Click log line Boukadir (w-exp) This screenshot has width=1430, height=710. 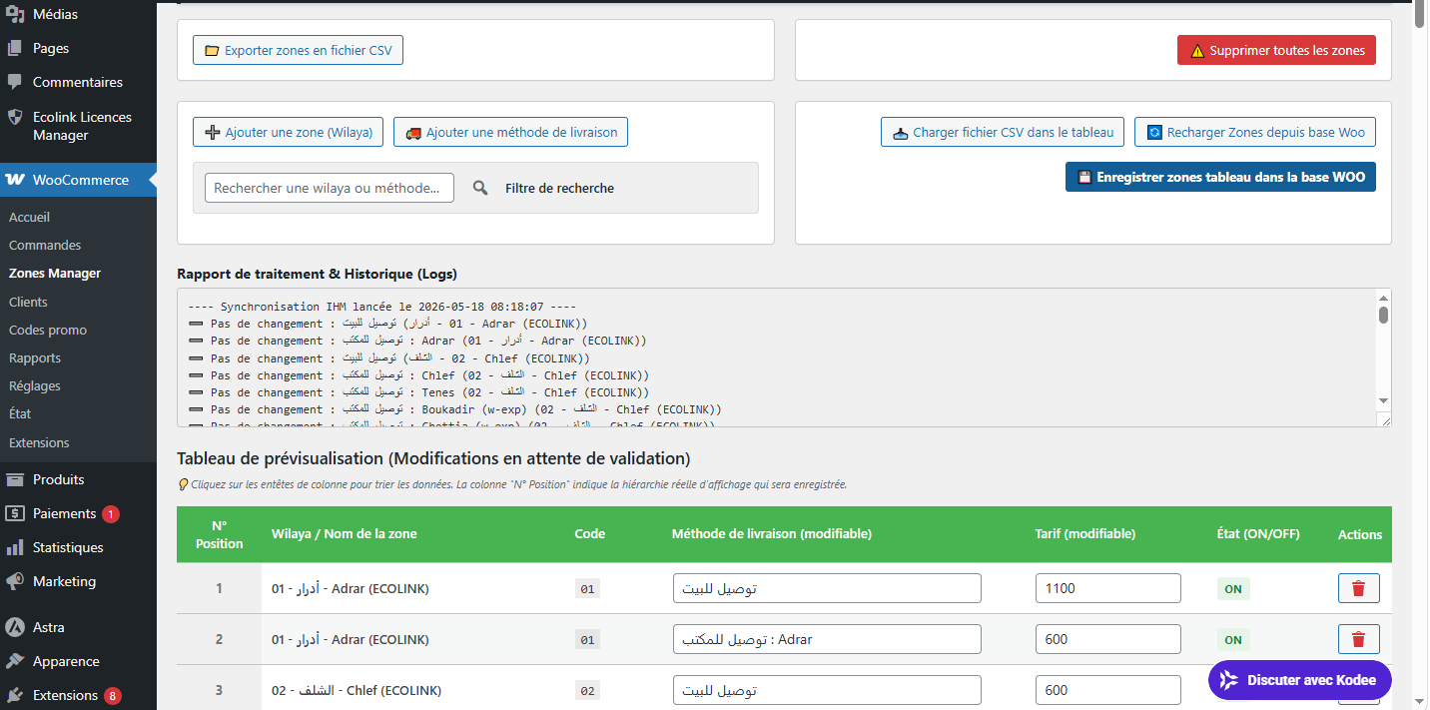[x=454, y=409]
